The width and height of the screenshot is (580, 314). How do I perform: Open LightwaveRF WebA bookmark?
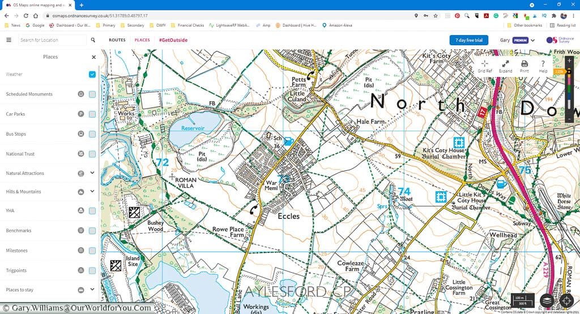(x=229, y=25)
